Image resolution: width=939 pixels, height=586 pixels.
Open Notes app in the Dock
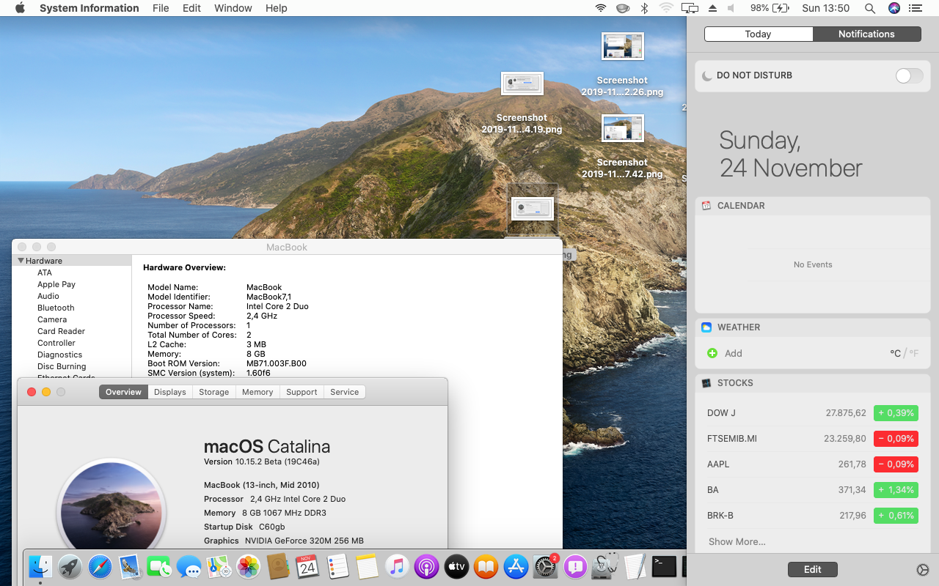pyautogui.click(x=367, y=566)
